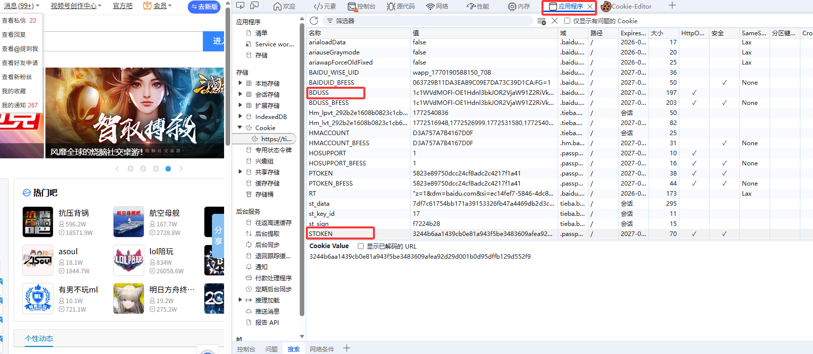Open bottom 网络条件 drawer tab

(322, 349)
